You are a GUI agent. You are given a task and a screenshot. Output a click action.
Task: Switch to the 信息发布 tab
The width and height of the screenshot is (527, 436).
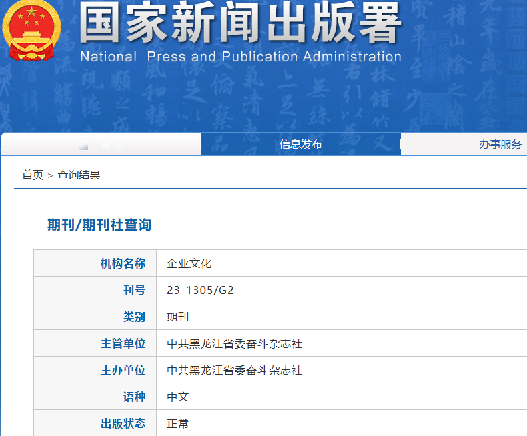300,144
